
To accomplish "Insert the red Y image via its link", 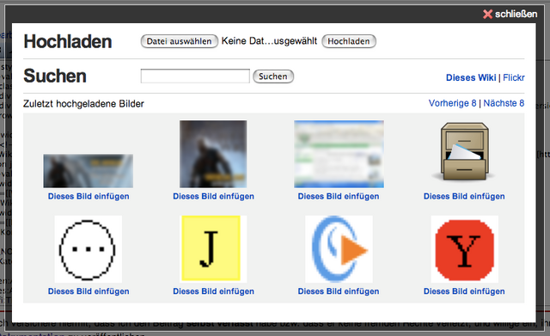I will click(x=464, y=291).
